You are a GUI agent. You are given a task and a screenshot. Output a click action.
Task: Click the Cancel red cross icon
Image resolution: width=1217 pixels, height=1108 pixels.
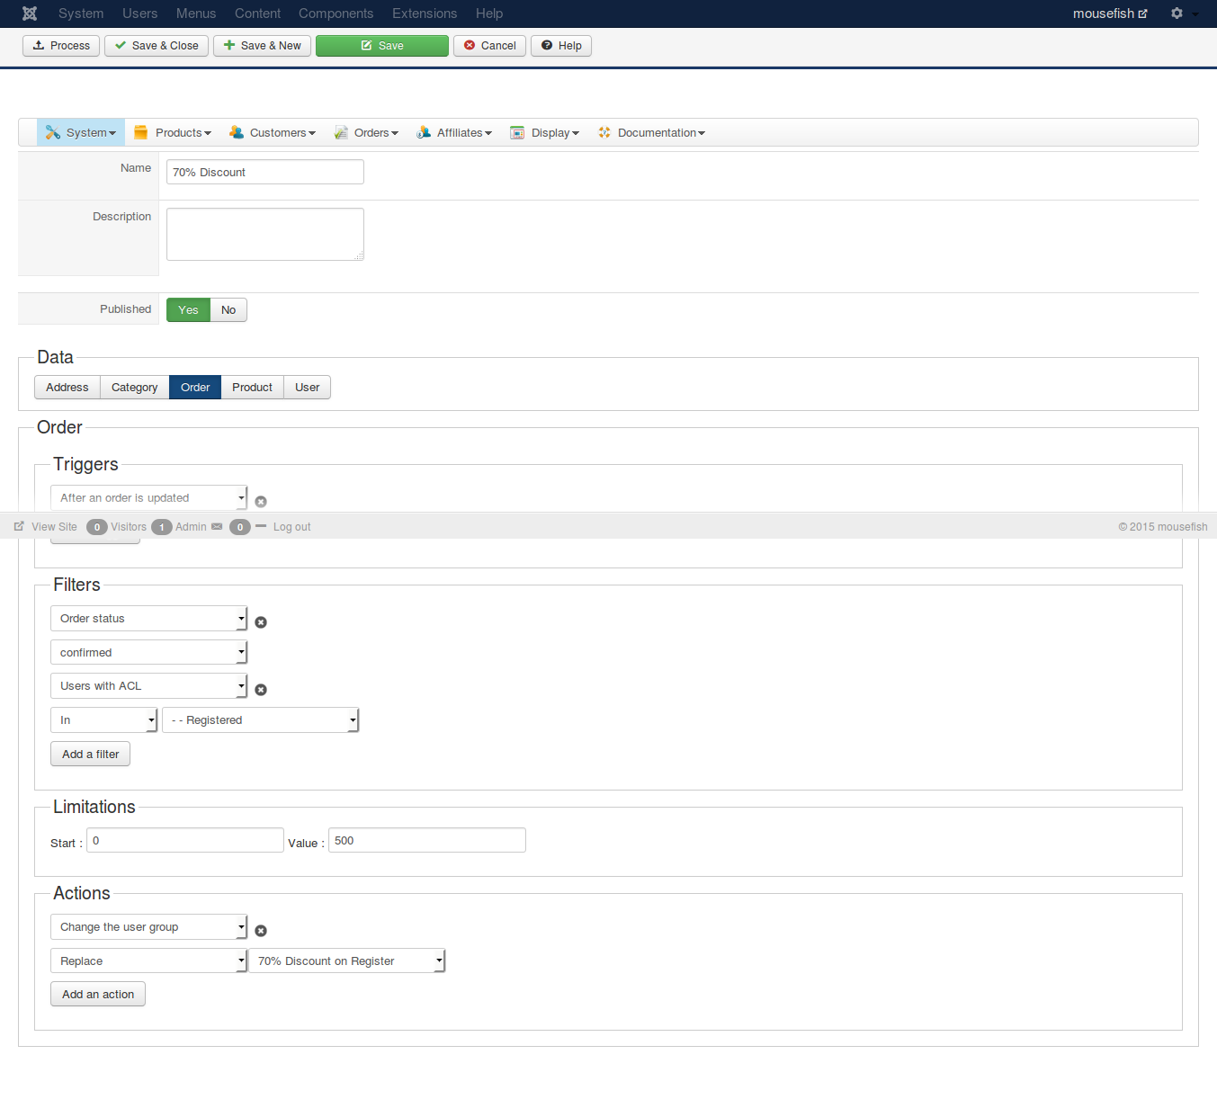point(470,45)
